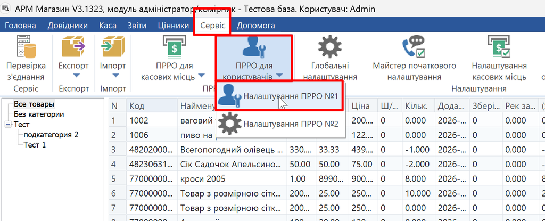Select Тест category in tree
This screenshot has height=221, width=545.
[x=21, y=124]
